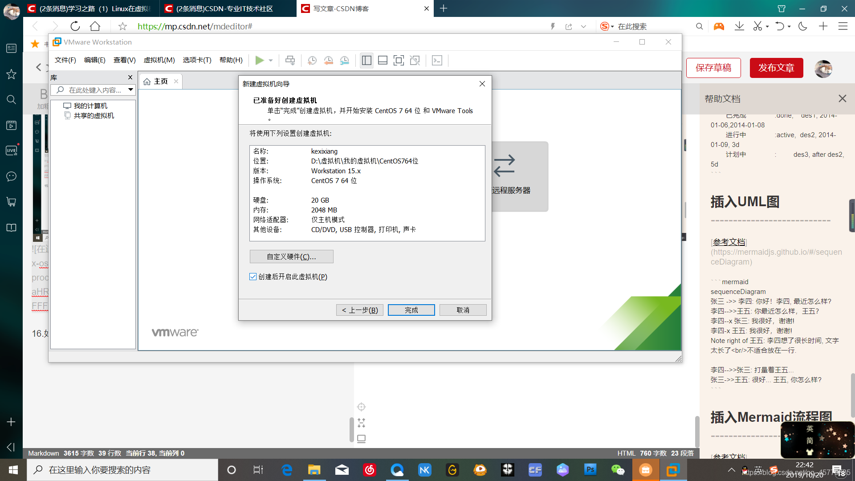855x481 pixels.
Task: Open the browser hamburger menu
Action: pos(843,26)
